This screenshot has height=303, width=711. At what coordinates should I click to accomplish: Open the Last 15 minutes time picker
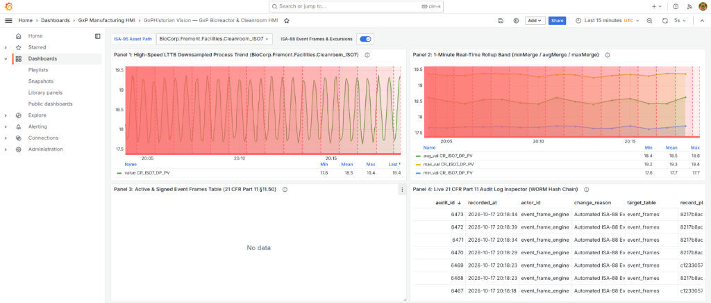tap(607, 20)
